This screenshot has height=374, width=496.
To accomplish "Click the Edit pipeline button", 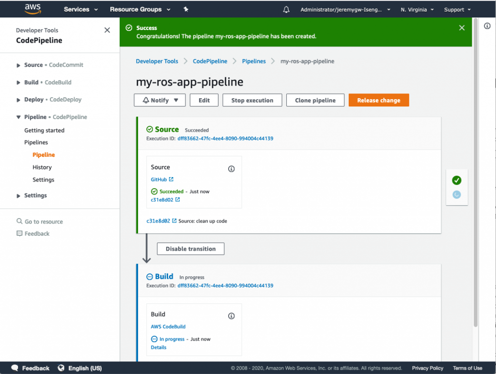I will click(x=204, y=100).
